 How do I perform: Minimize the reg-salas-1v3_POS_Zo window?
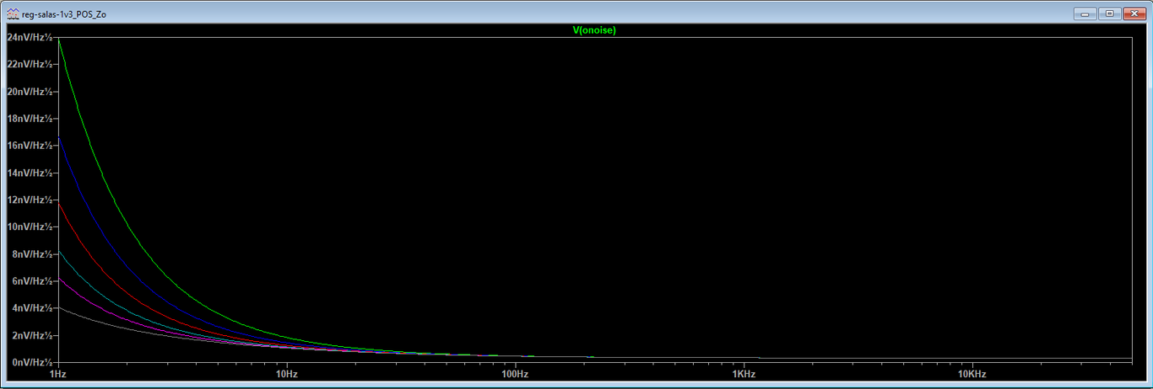(x=1085, y=13)
